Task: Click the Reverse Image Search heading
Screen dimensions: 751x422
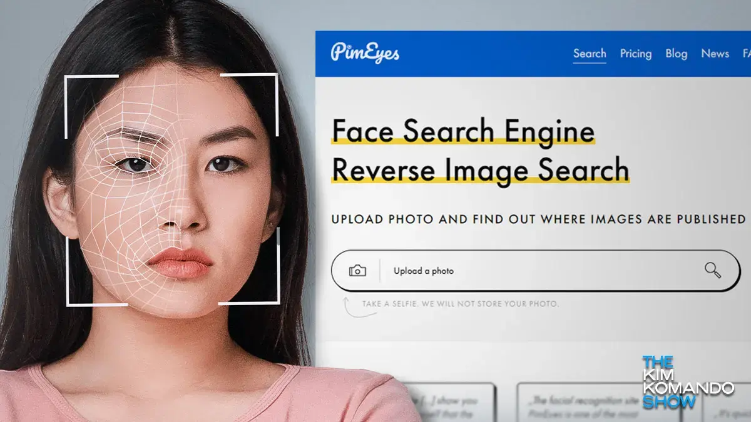Action: click(x=480, y=169)
